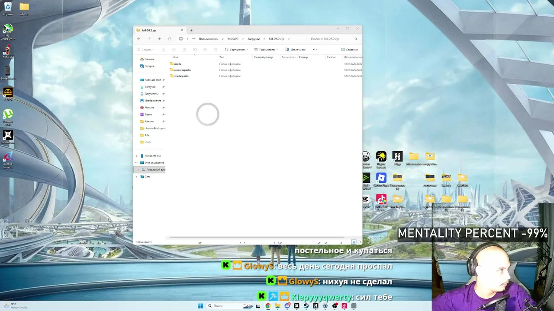The width and height of the screenshot is (554, 311).
Task: Open the toolbar more options menu
Action: 315,50
